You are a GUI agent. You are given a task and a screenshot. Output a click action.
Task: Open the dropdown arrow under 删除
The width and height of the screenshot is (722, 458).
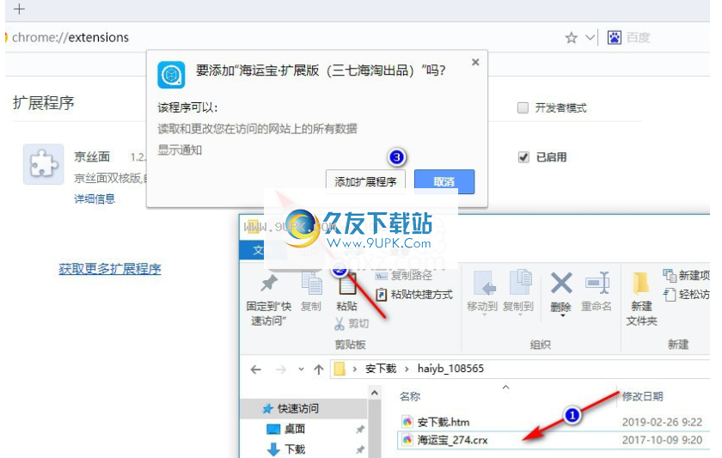pos(562,315)
